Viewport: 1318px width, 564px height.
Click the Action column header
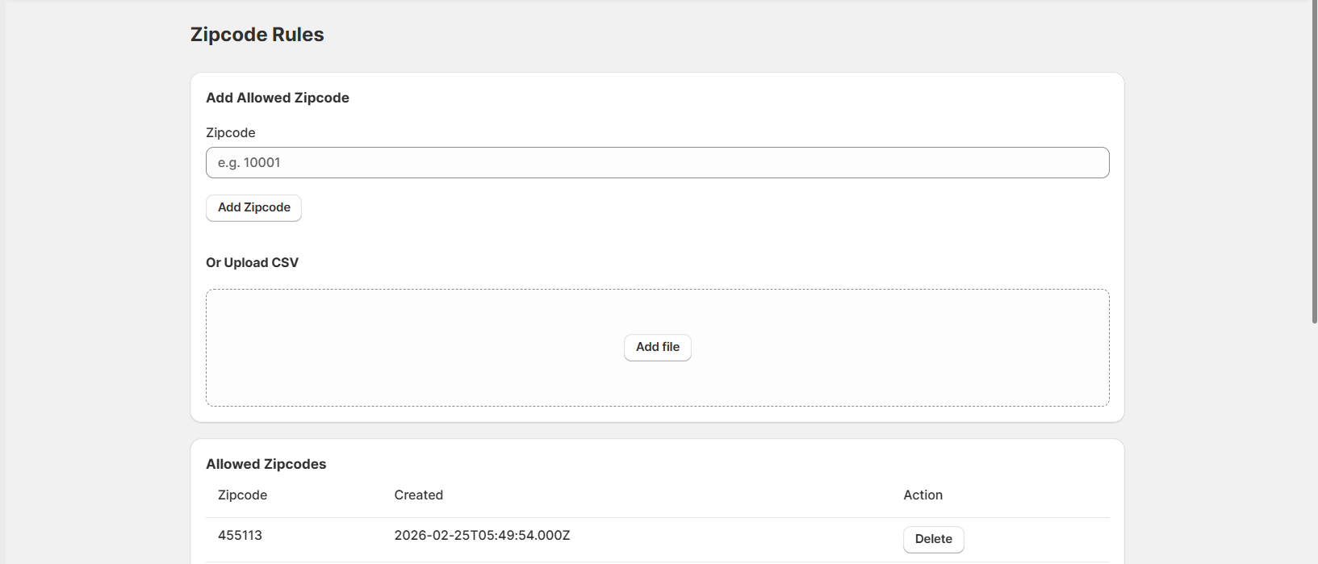coord(923,495)
